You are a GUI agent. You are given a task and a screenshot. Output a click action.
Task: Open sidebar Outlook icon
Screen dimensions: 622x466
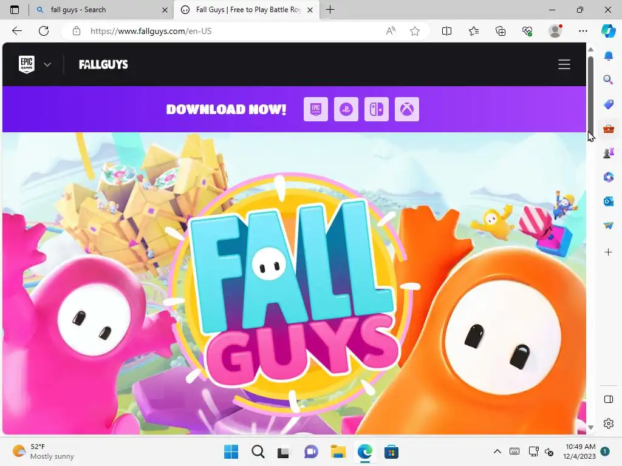(609, 201)
